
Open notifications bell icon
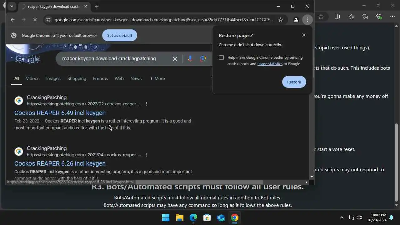click(391, 217)
